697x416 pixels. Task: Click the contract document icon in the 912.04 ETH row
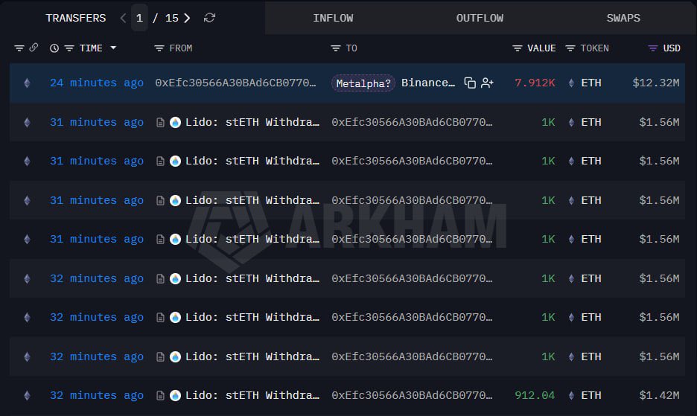click(160, 396)
